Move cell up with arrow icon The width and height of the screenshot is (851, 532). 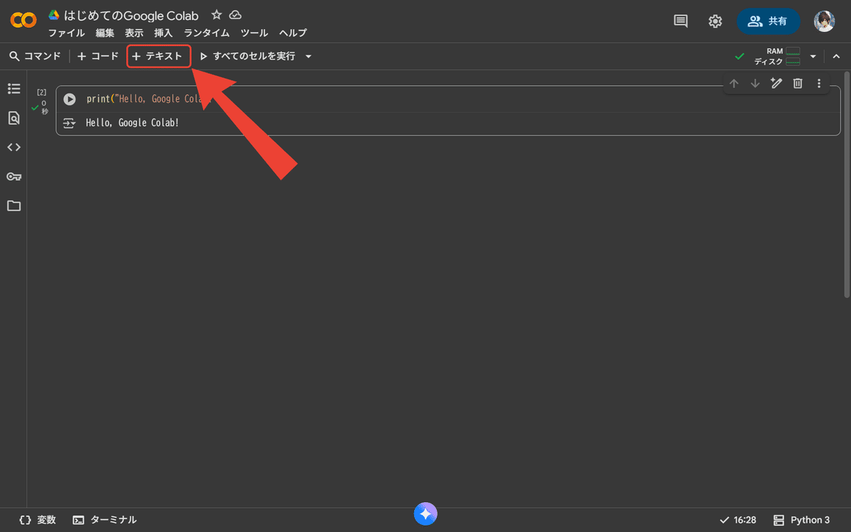(734, 84)
